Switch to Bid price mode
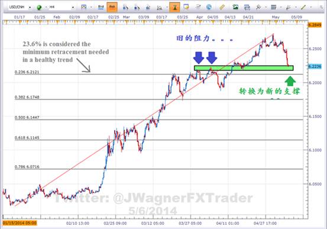Viewport: 327px width, 229px height. pyautogui.click(x=101, y=7)
